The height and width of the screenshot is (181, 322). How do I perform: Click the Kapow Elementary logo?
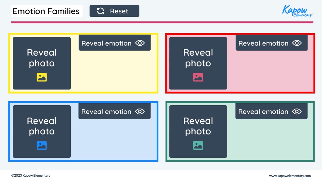click(297, 11)
